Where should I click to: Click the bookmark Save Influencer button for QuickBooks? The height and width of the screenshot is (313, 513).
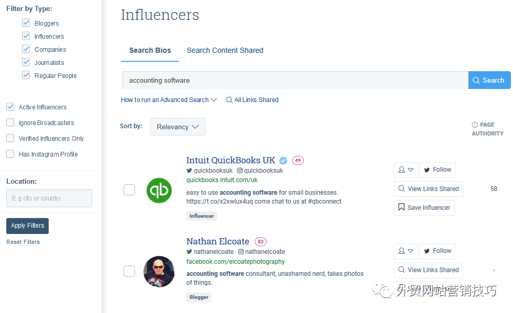click(x=425, y=208)
